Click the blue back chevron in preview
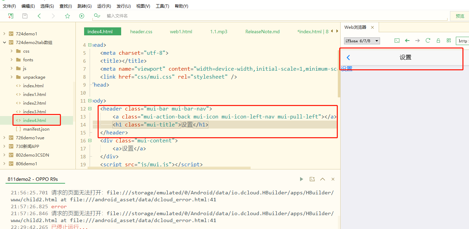Screen dimensions: 469x229 tap(348, 58)
